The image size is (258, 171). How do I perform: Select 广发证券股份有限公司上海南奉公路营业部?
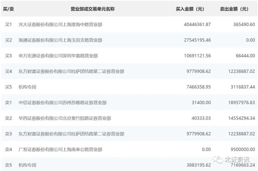[x=61, y=150]
